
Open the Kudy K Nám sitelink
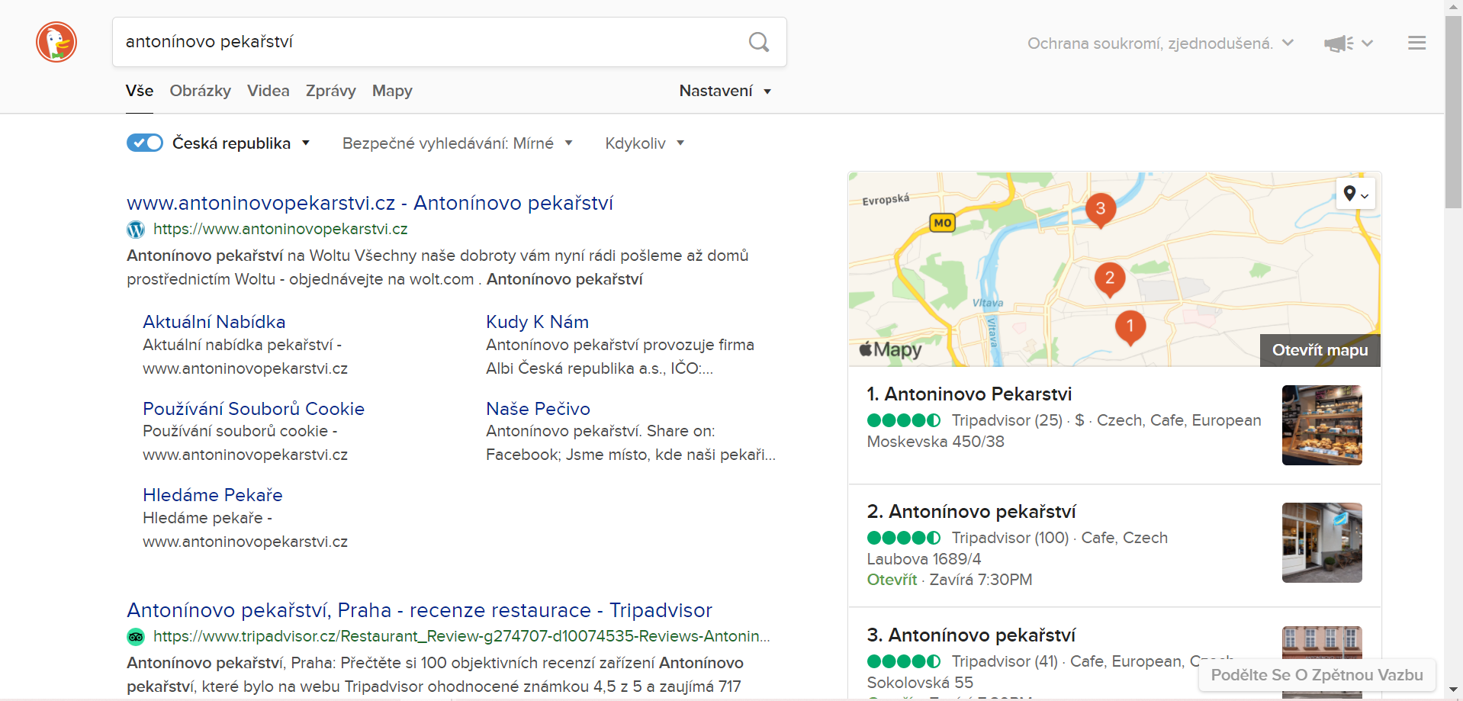(538, 322)
